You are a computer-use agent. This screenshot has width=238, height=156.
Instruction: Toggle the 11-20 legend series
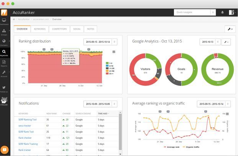[110, 68]
